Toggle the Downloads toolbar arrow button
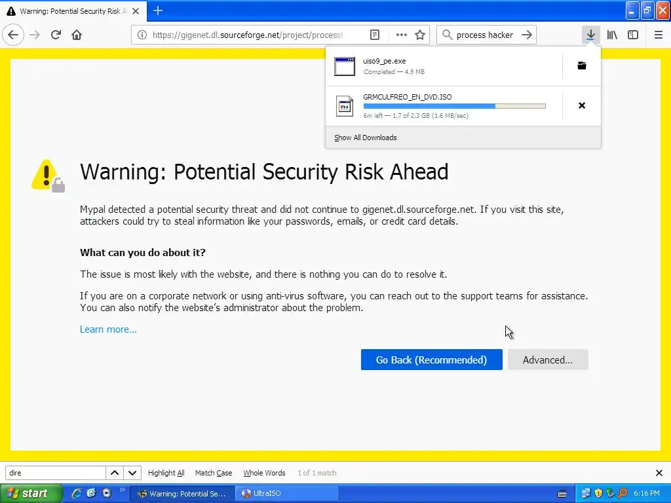Image resolution: width=671 pixels, height=503 pixels. (590, 35)
